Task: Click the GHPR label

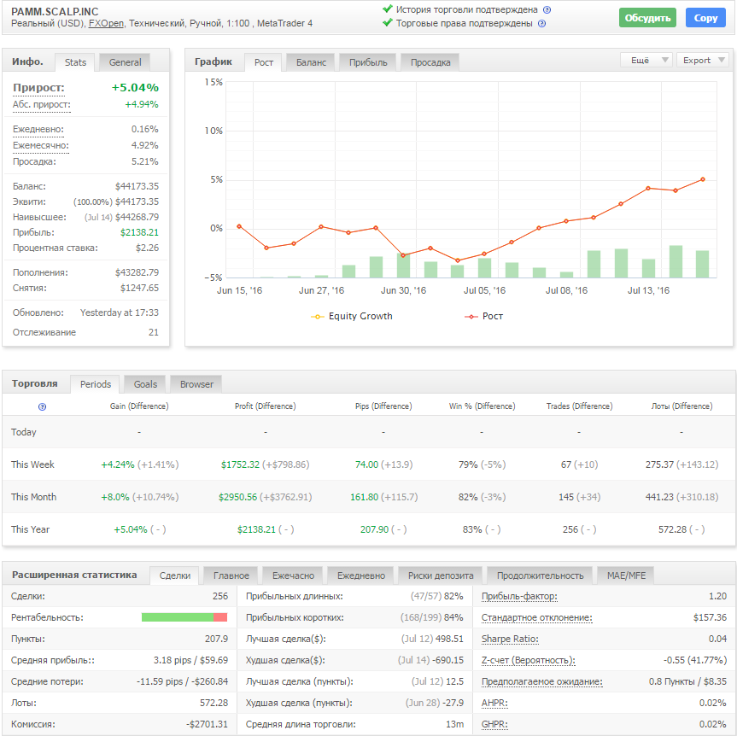Action: click(x=494, y=724)
